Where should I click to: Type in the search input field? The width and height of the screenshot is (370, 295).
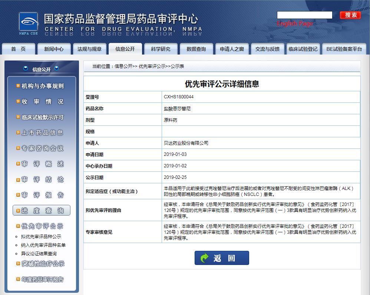point(304,15)
